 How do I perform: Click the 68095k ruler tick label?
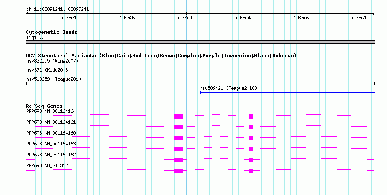(244, 17)
